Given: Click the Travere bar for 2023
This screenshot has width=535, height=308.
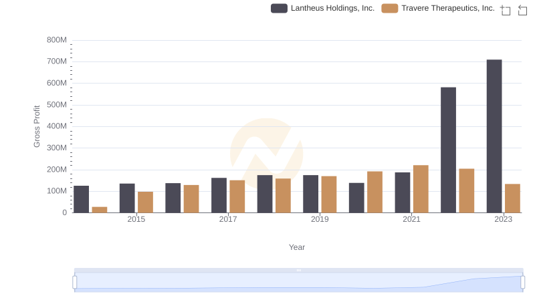Looking at the screenshot, I should pos(512,198).
